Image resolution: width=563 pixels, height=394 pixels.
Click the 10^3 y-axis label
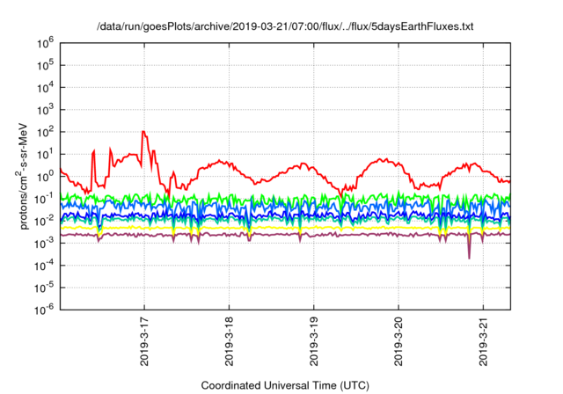45,110
